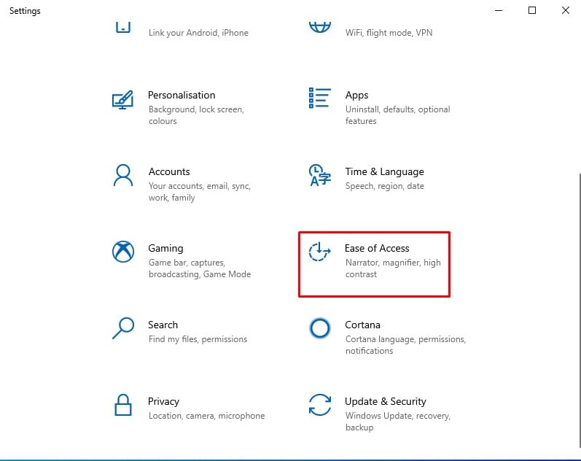581x461 pixels.
Task: Click the Update & Security refresh arrows icon
Action: pos(320,405)
